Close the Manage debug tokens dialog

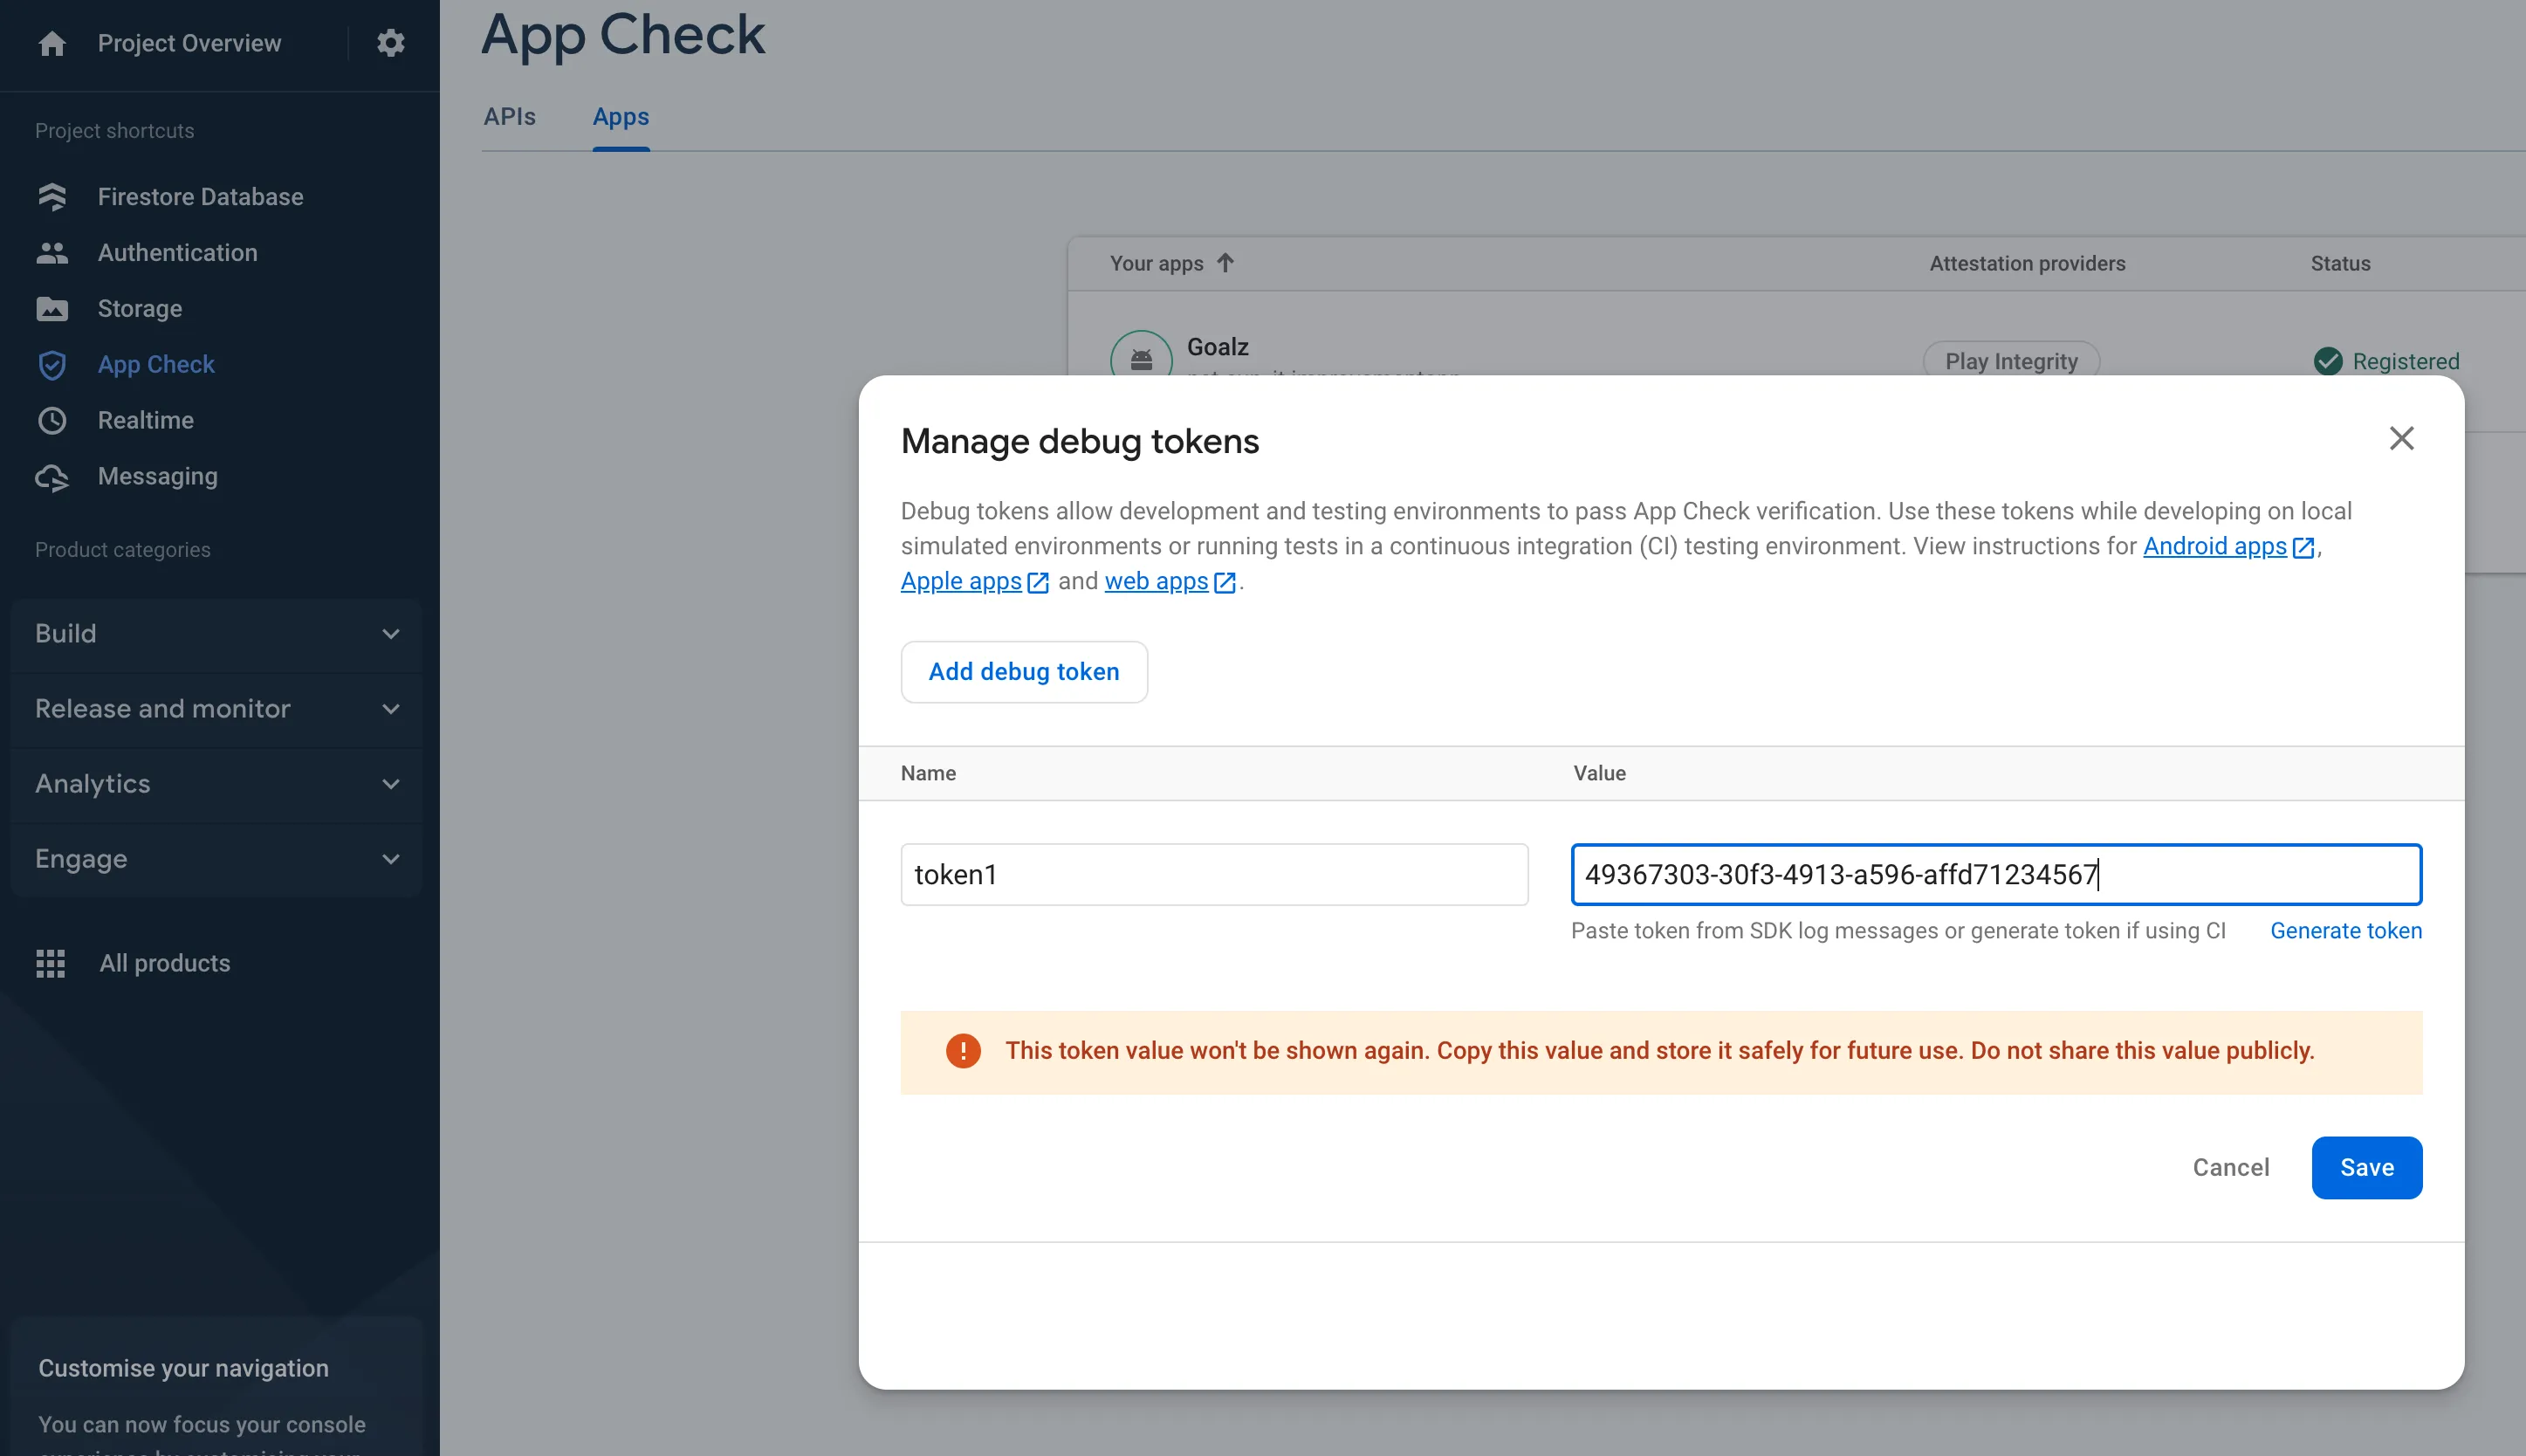click(2401, 438)
